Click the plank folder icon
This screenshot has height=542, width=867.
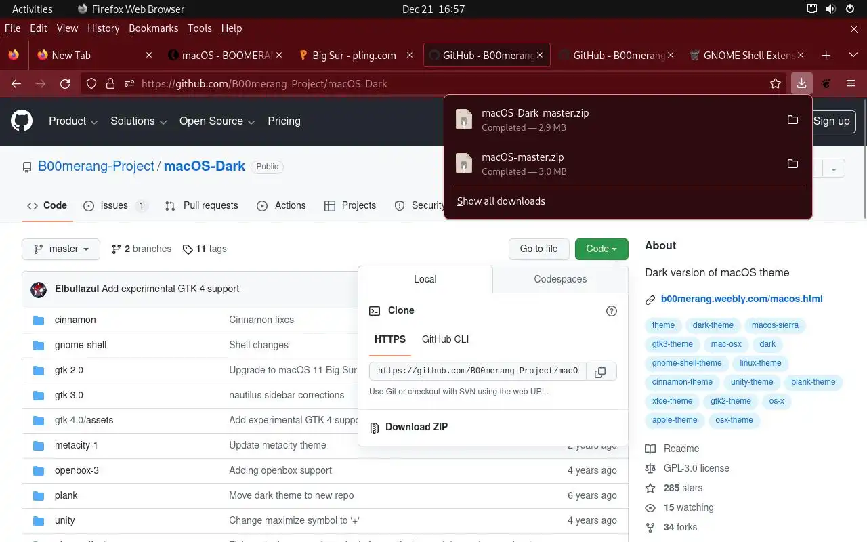tap(39, 495)
